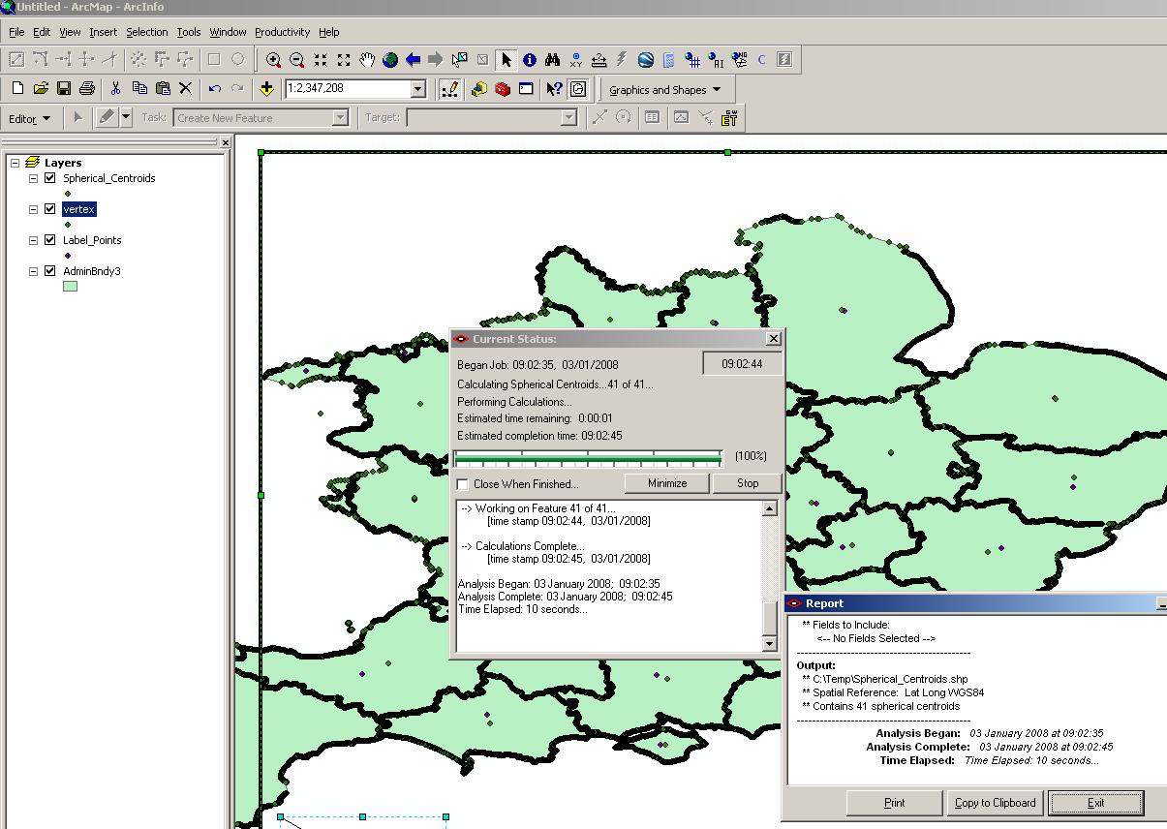Click the AdminBndy3 green symbol swatch
The width and height of the screenshot is (1167, 829).
point(70,287)
